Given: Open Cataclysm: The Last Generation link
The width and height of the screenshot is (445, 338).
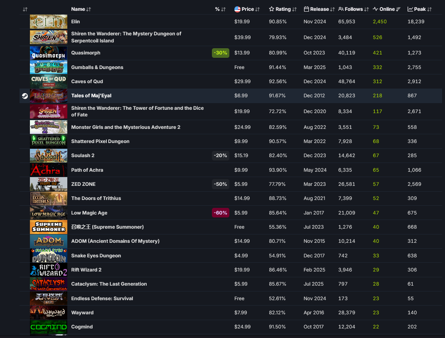Looking at the screenshot, I should pos(109,284).
